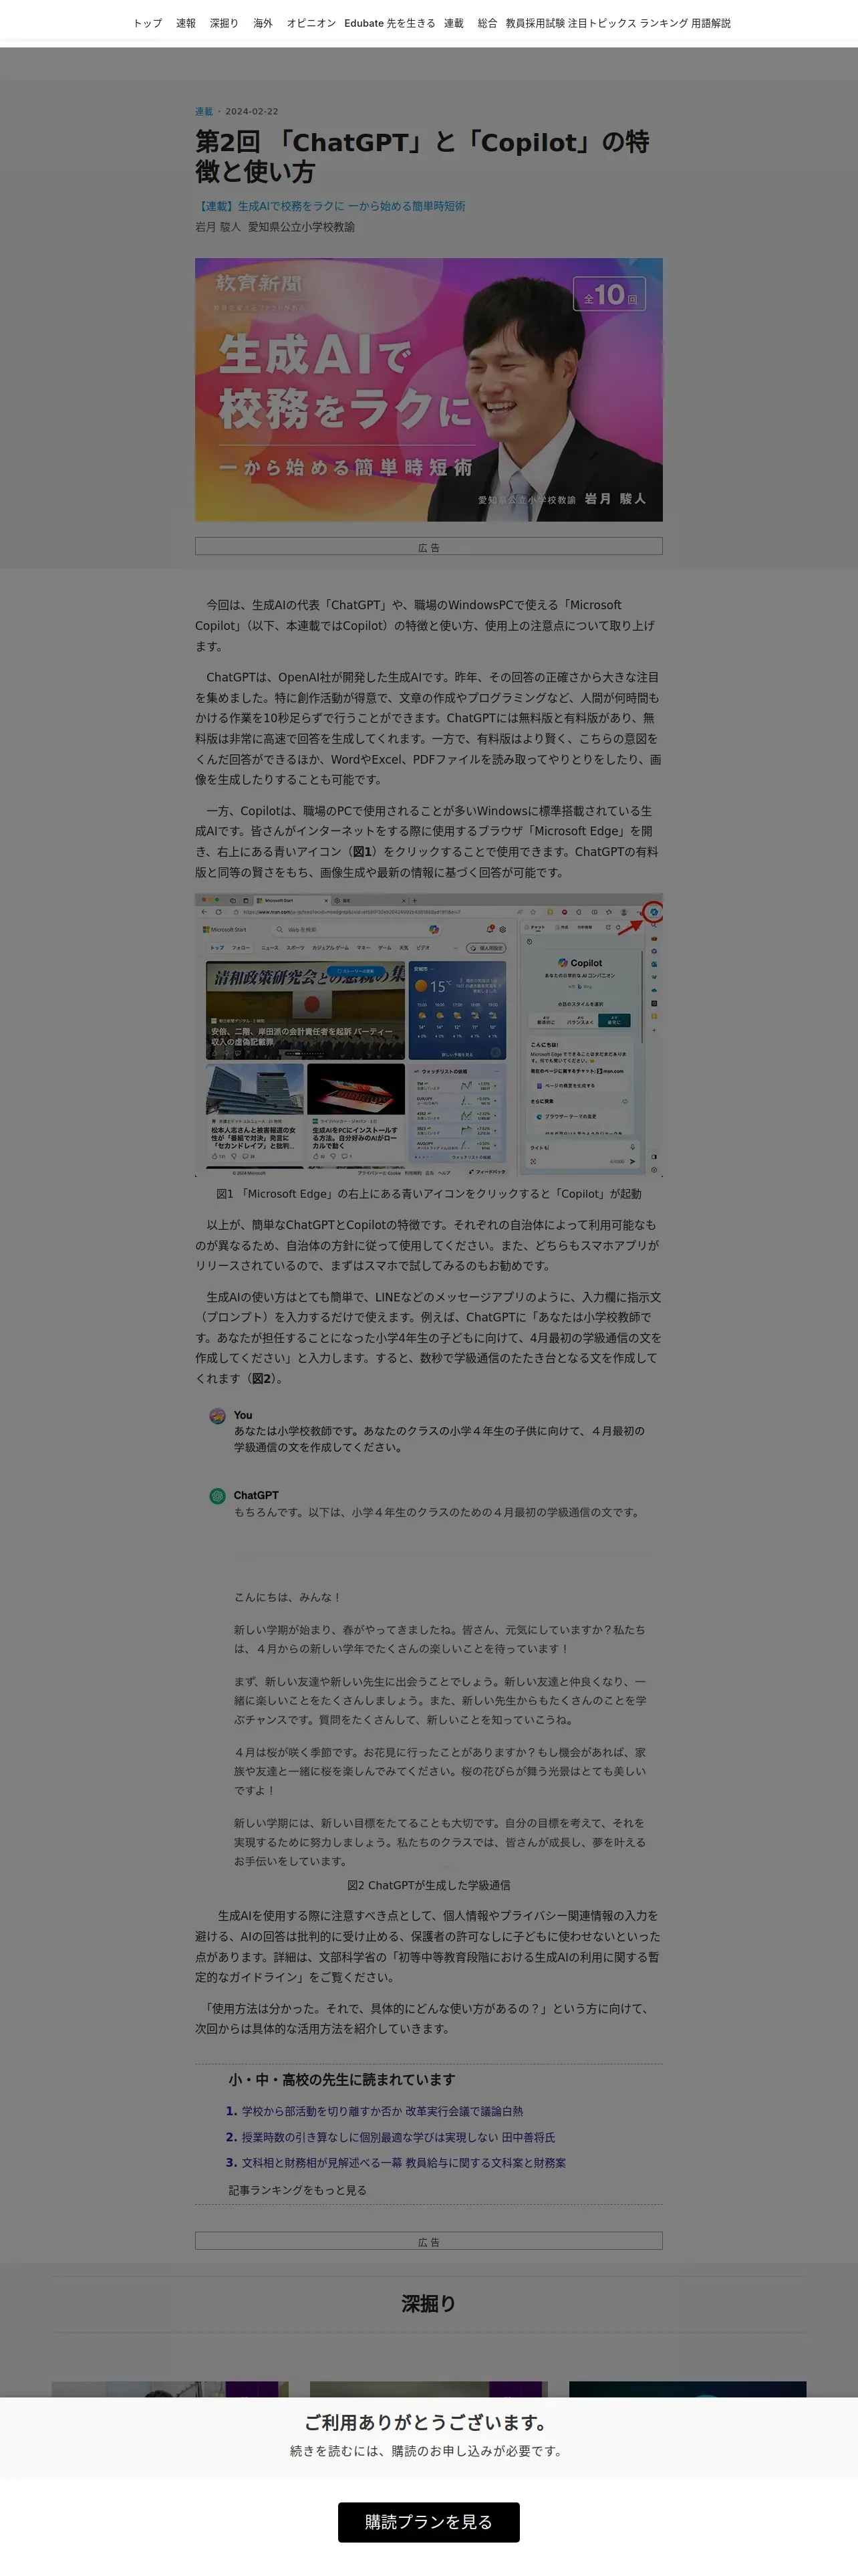Click the 図1 Microsoft Edge figure caption
The height and width of the screenshot is (2576, 858).
pyautogui.click(x=428, y=1194)
